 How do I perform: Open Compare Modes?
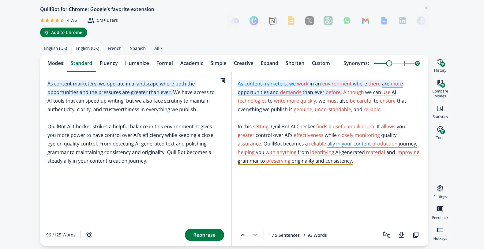coord(440,89)
